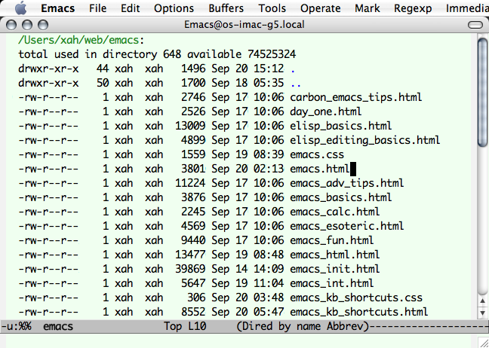Click the toolbar toggle pill button in title bar

(x=475, y=25)
